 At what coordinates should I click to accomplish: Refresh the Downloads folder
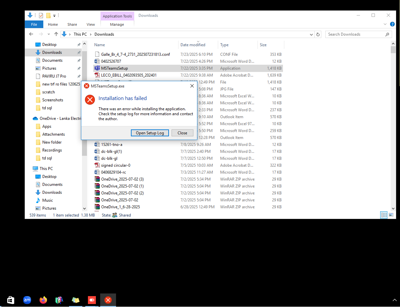318,34
